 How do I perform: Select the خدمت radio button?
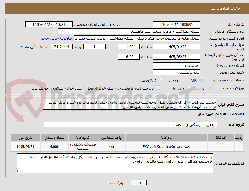(184, 80)
